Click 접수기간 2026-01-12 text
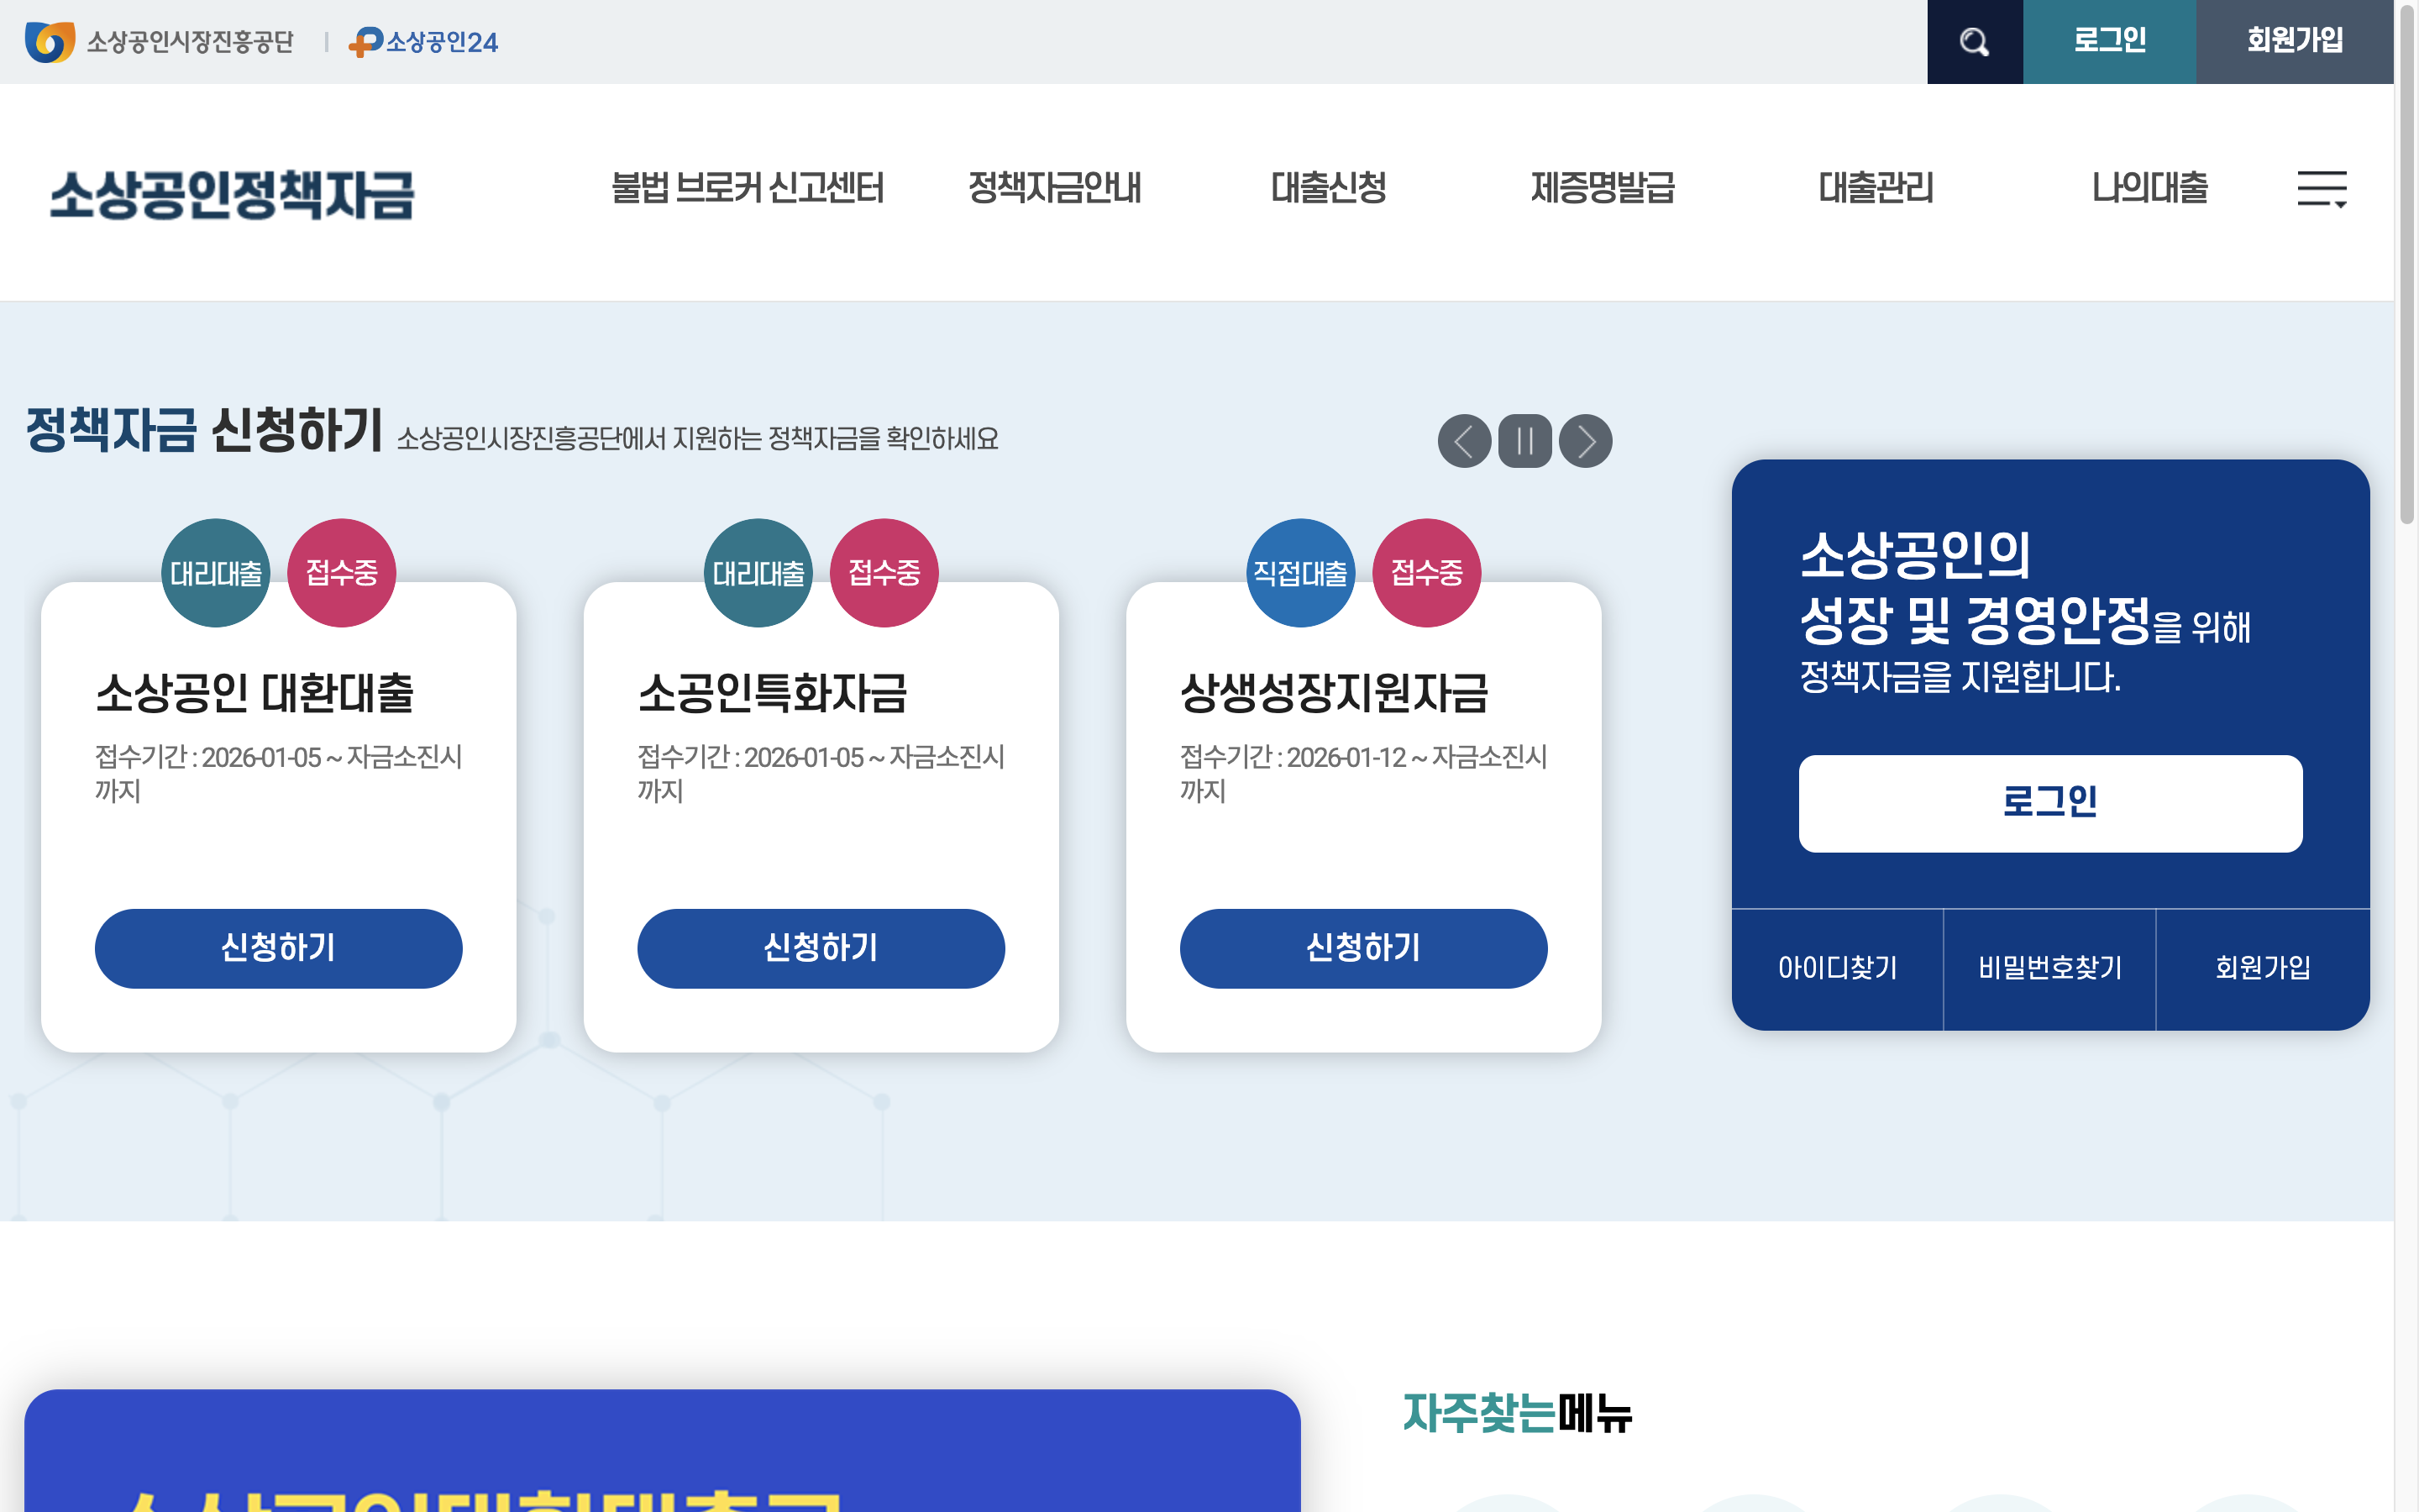This screenshot has width=2419, height=1512. coord(1363,773)
